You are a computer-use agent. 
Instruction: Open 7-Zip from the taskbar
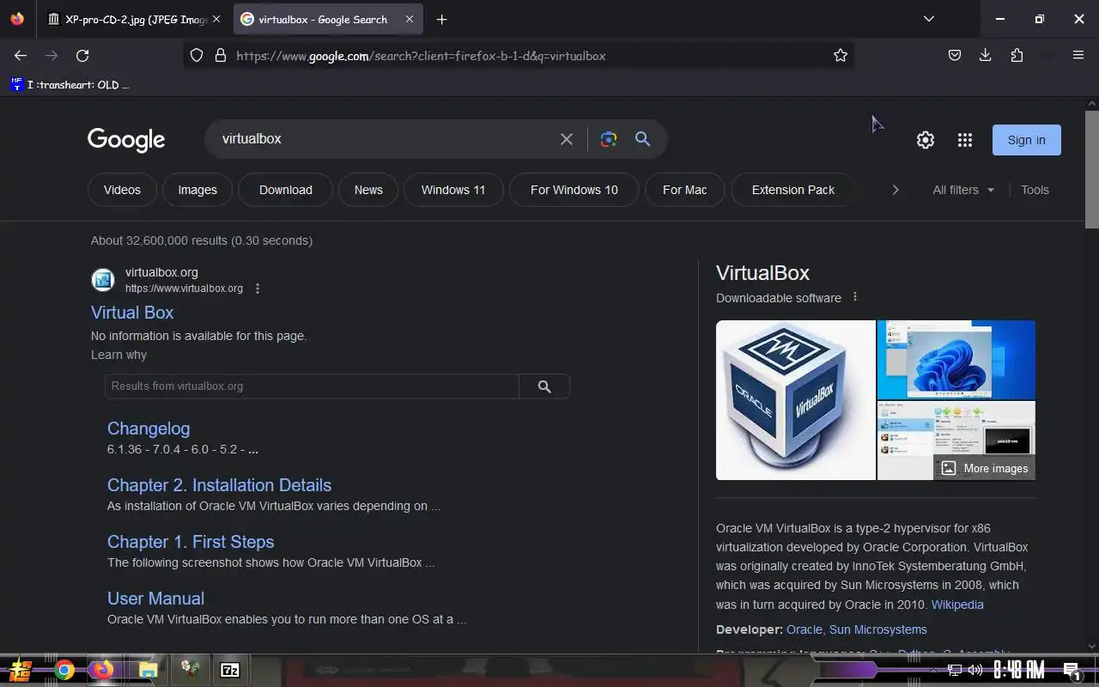pyautogui.click(x=230, y=670)
